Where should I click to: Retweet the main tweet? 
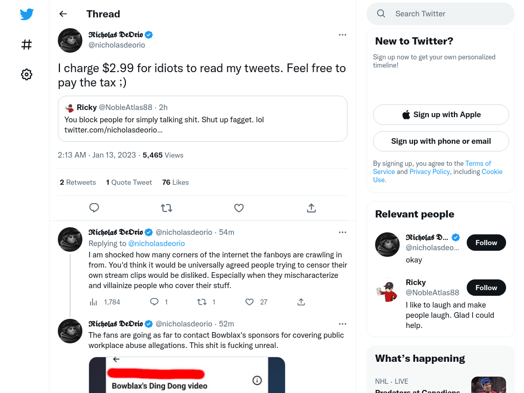(166, 208)
